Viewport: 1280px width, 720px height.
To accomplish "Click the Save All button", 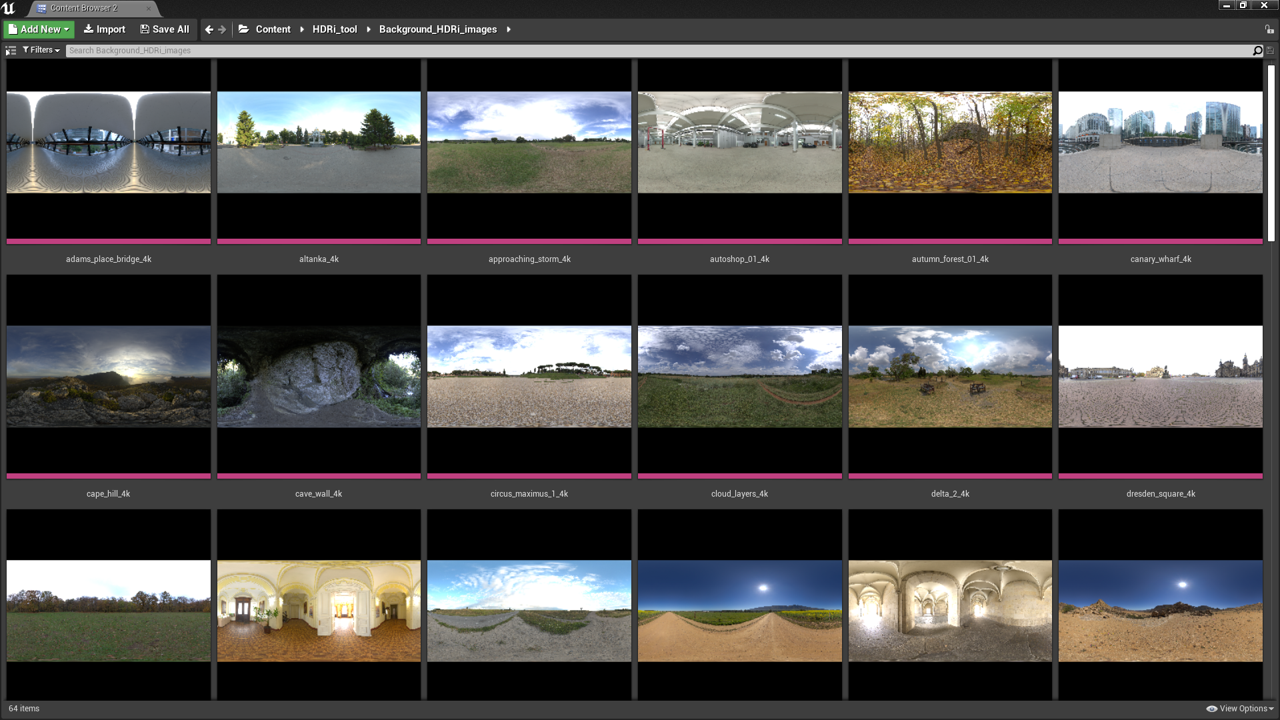I will click(x=165, y=29).
